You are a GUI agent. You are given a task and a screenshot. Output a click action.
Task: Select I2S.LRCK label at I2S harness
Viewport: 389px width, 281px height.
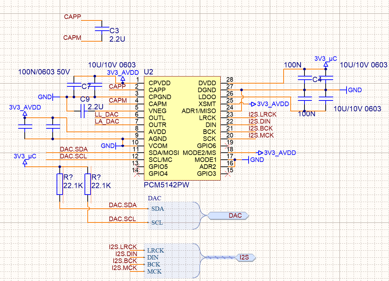pyautogui.click(x=123, y=247)
